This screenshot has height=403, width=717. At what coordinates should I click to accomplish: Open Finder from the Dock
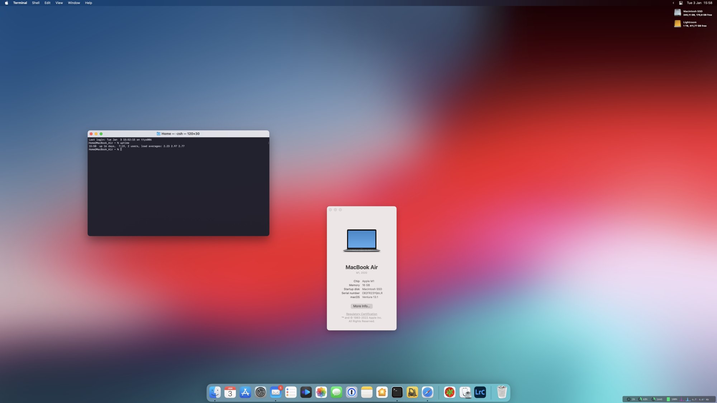215,392
